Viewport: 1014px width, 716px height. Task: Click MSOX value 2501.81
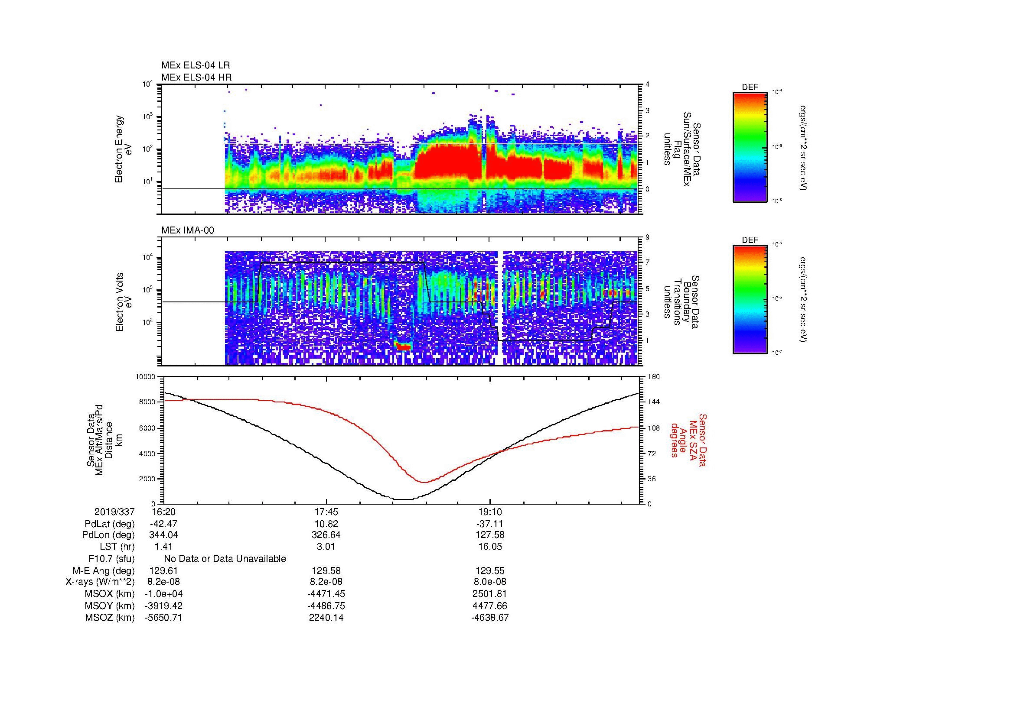coord(490,594)
